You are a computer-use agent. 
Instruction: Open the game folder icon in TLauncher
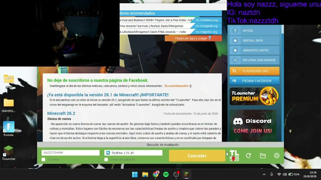tap(262, 155)
